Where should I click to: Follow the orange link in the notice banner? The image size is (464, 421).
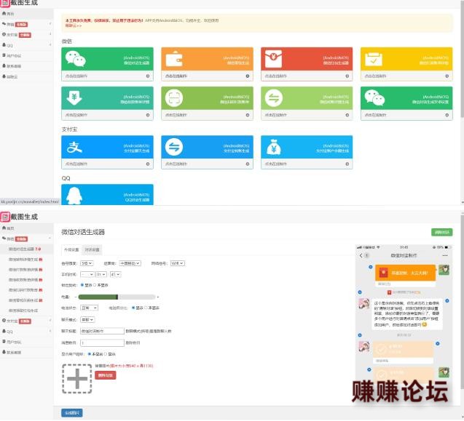pos(73,25)
